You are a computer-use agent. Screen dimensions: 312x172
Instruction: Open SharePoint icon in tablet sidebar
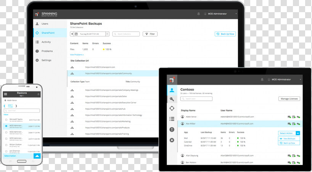(x=172, y=108)
